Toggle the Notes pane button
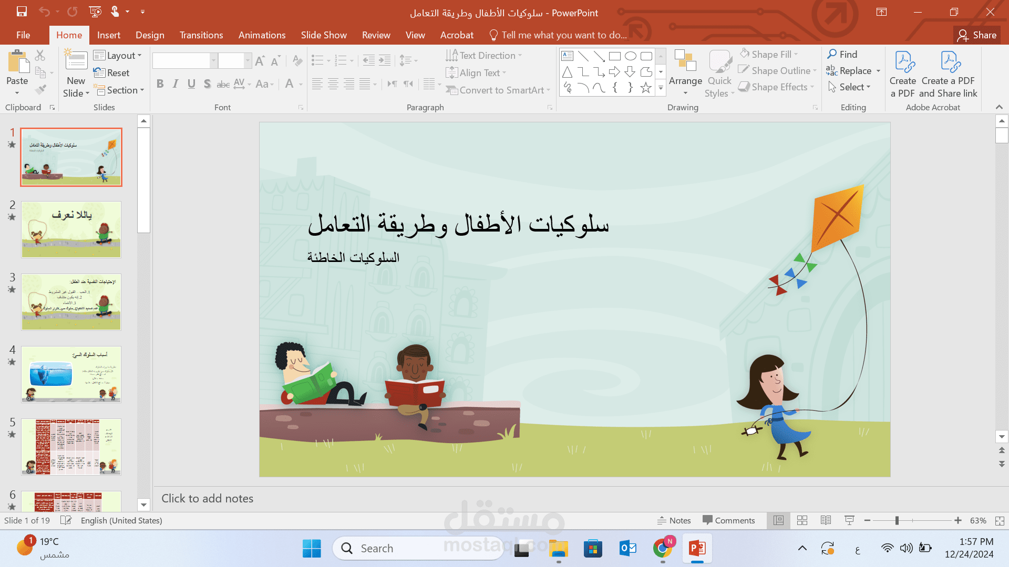 (x=674, y=520)
